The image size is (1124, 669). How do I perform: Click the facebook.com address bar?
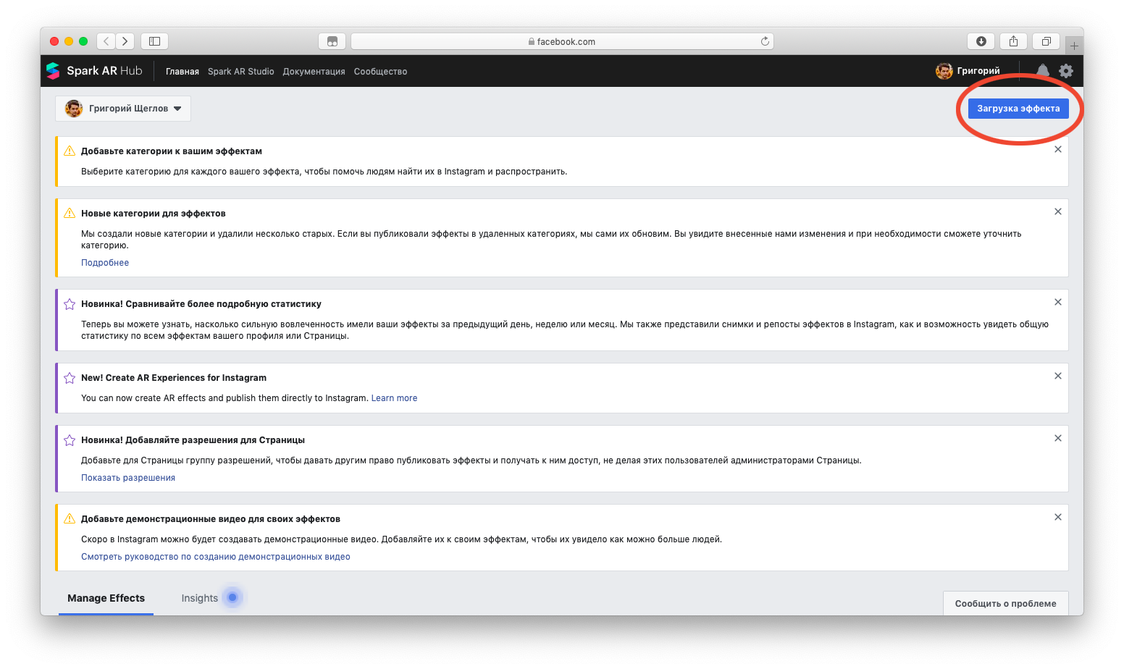coord(562,41)
